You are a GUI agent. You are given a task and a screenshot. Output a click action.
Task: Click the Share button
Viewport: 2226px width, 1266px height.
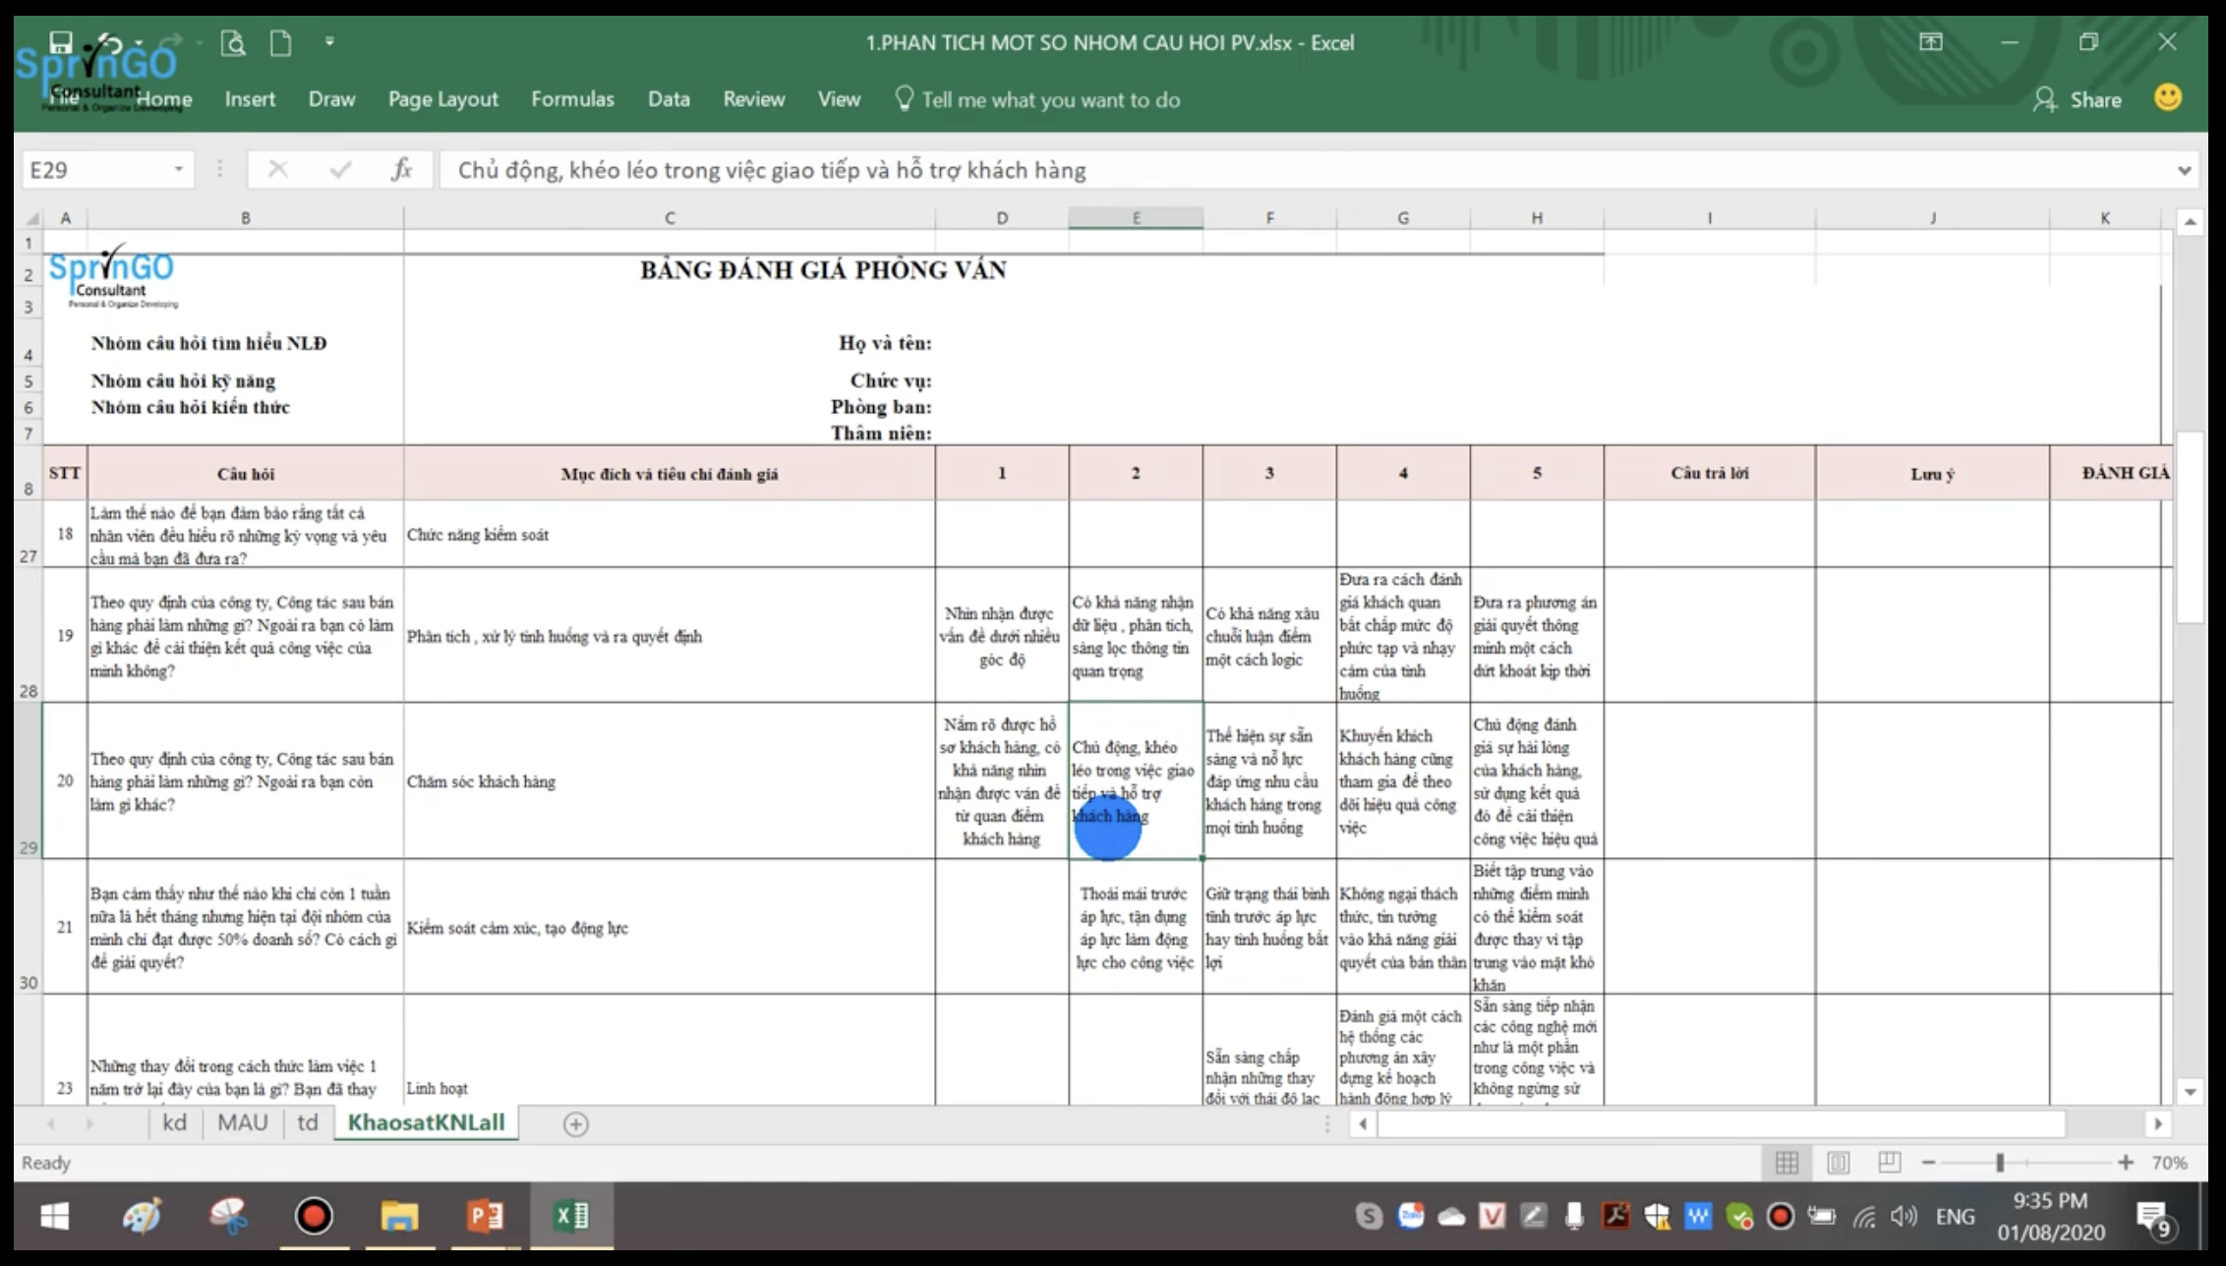click(2078, 99)
